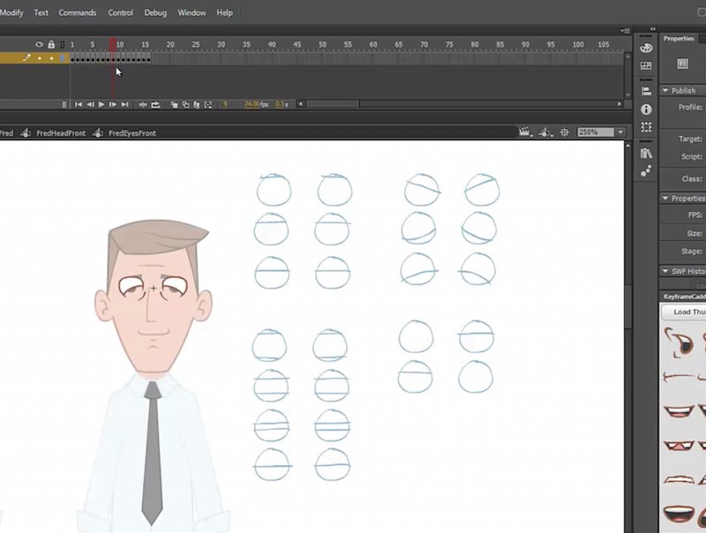Click the Load Thumbnails button in KeyframeCaddy

tap(687, 312)
